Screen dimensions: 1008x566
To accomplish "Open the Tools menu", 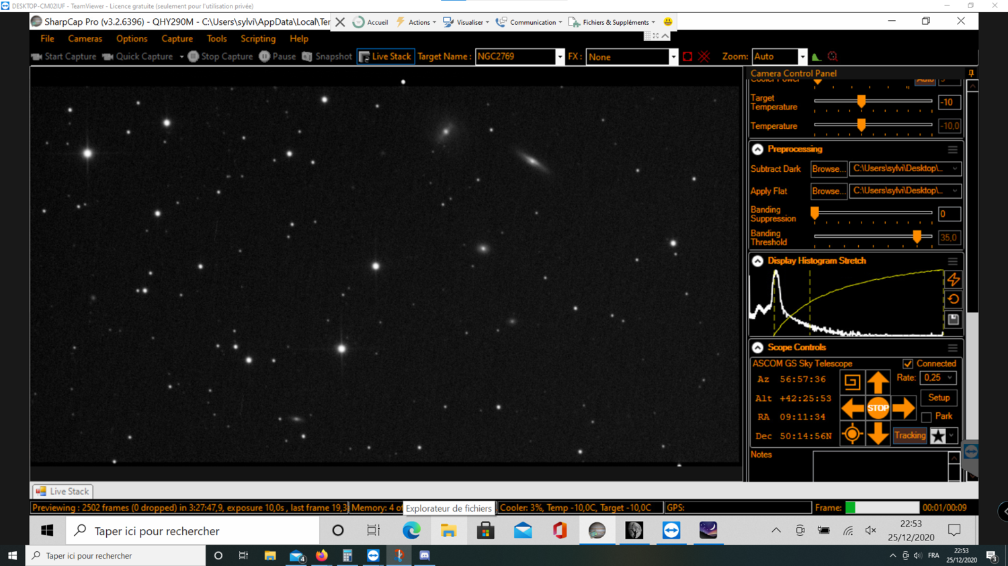I will [216, 39].
